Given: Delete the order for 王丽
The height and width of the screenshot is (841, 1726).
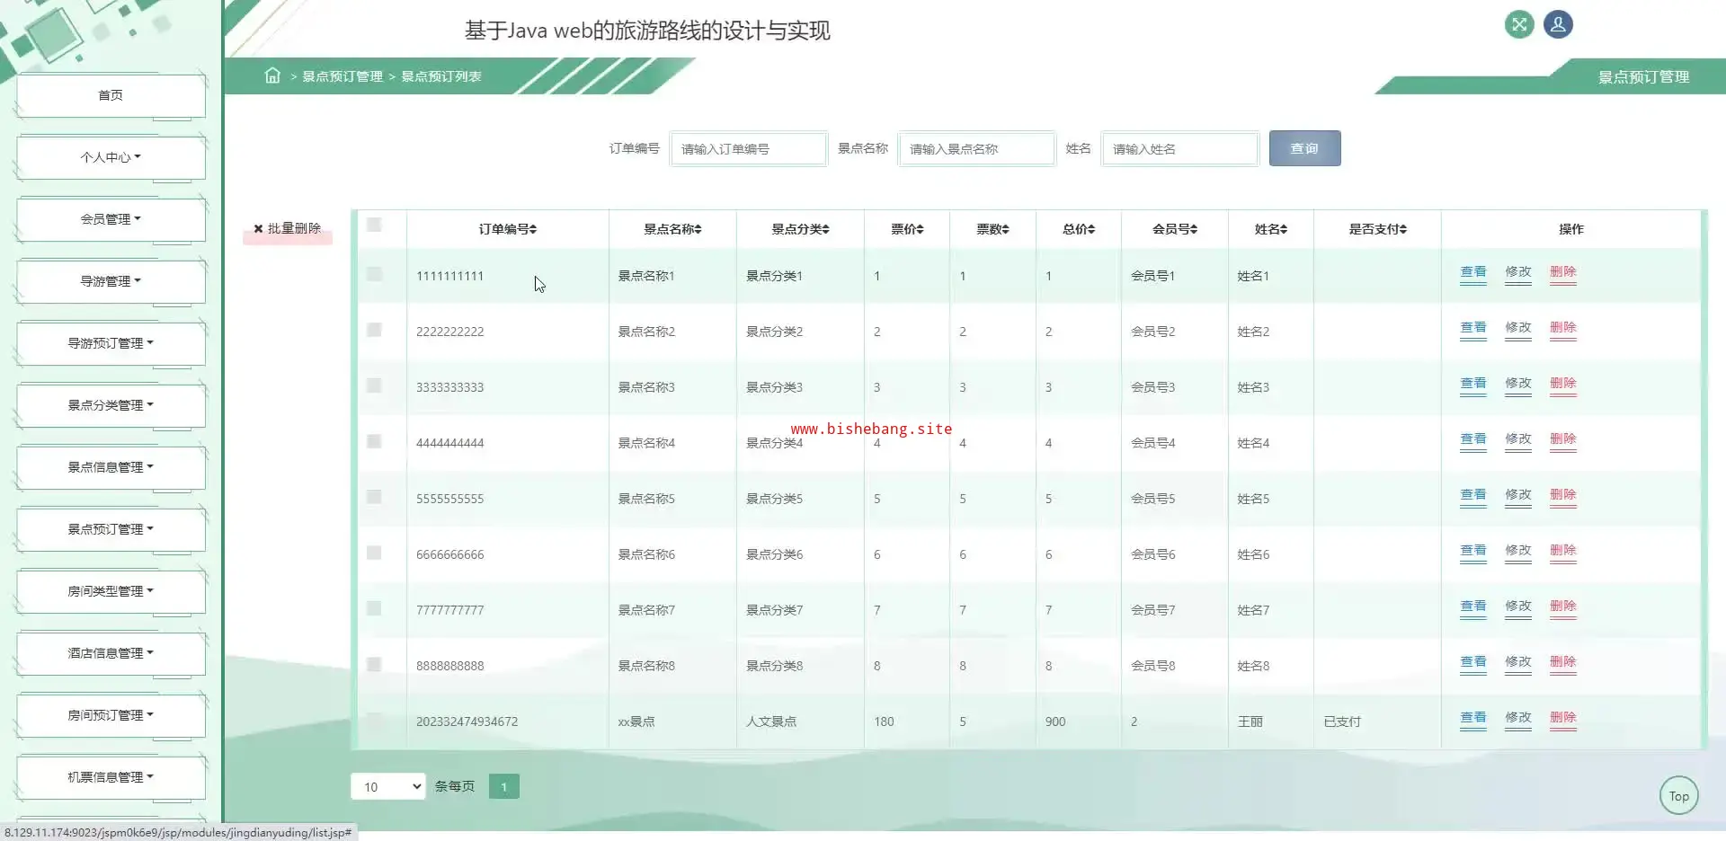Looking at the screenshot, I should click(x=1562, y=718).
